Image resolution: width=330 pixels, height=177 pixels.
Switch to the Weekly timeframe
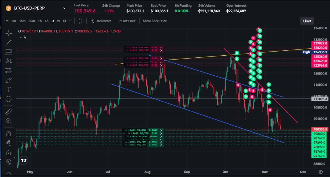(x=58, y=21)
